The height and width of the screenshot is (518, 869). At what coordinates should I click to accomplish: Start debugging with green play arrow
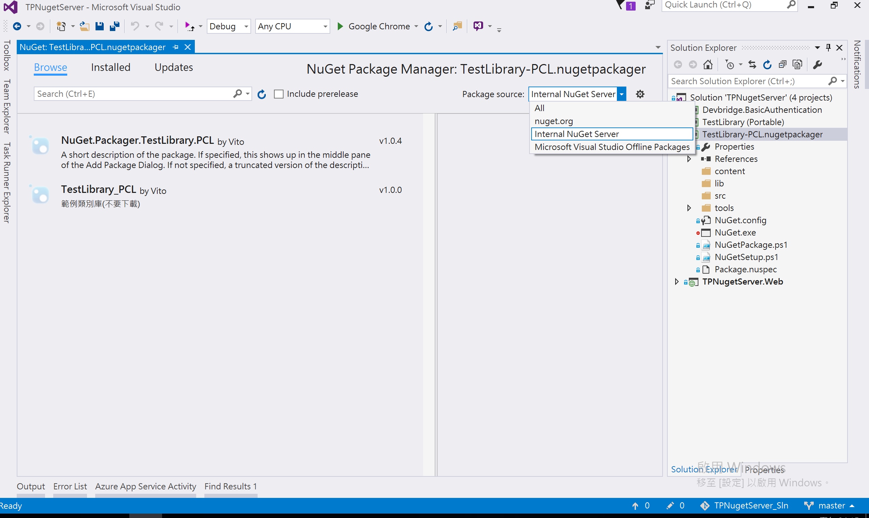(339, 26)
